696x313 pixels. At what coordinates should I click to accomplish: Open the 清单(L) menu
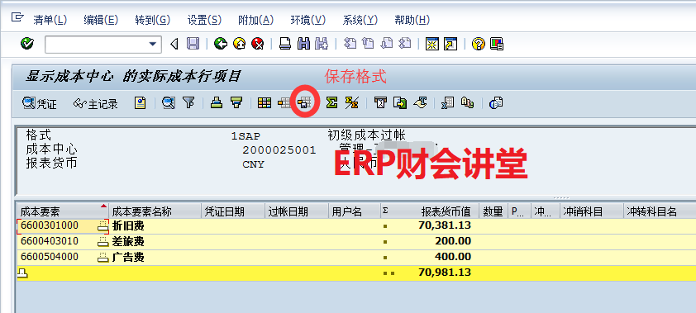point(50,20)
